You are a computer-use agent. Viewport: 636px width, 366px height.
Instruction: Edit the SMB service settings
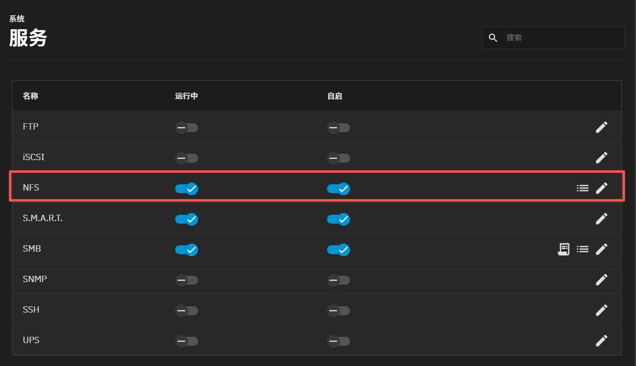pyautogui.click(x=601, y=249)
